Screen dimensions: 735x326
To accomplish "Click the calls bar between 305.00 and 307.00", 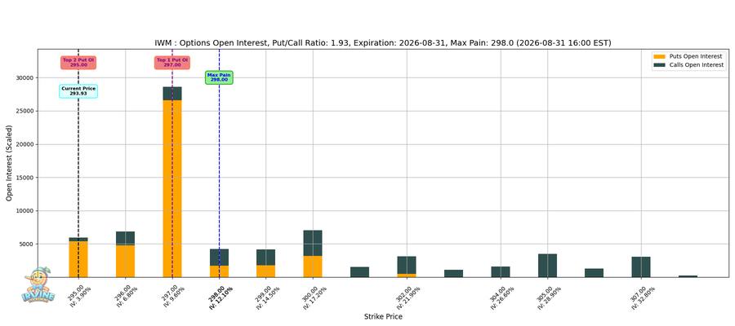I will point(594,273).
